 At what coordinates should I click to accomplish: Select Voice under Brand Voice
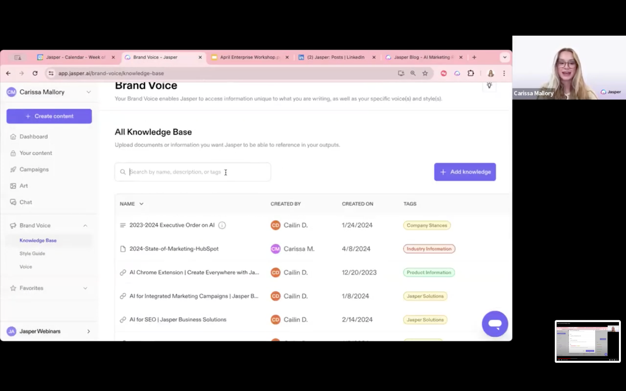click(26, 267)
